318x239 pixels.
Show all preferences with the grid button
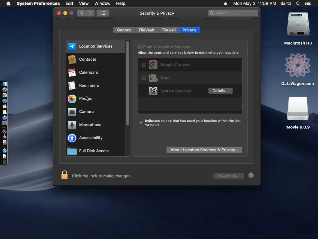(x=102, y=13)
